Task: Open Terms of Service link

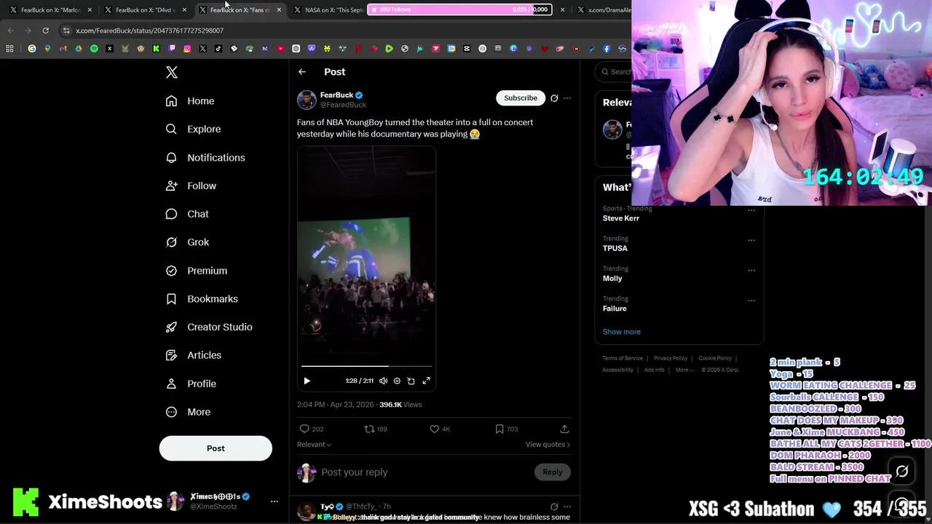Action: (623, 358)
